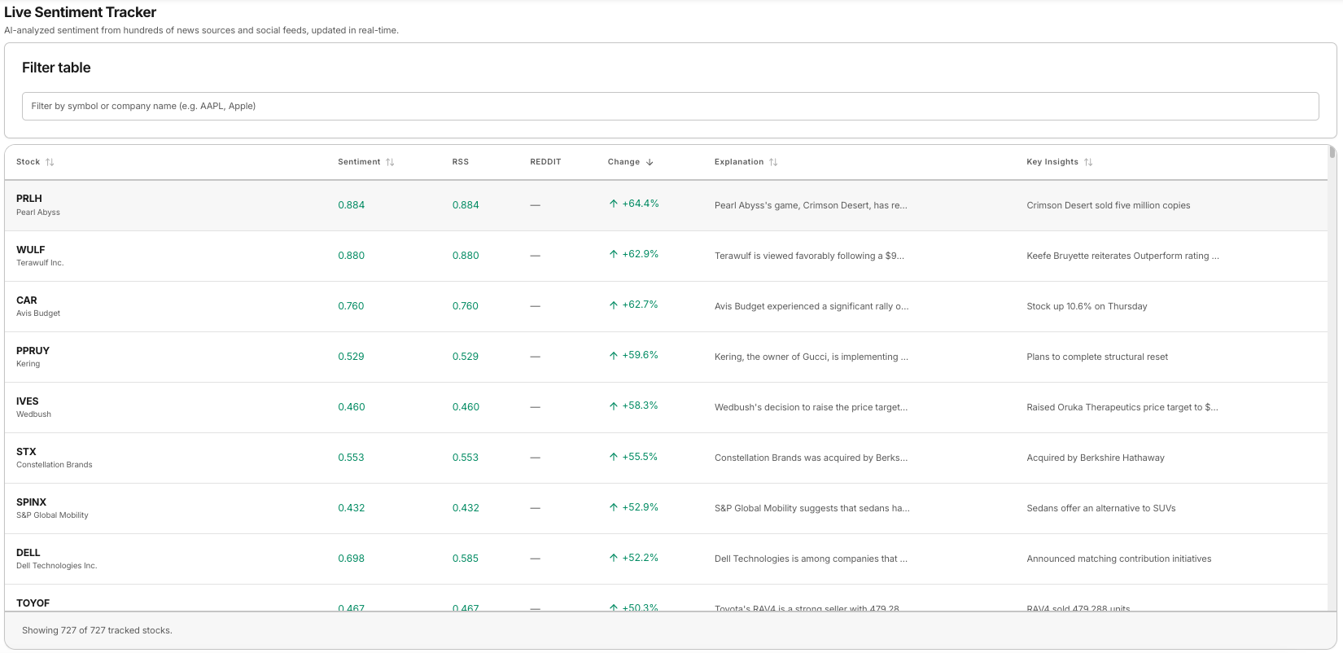Click explanation starting 'S&P Global Mobility suggests'
This screenshot has width=1343, height=653.
click(x=812, y=508)
